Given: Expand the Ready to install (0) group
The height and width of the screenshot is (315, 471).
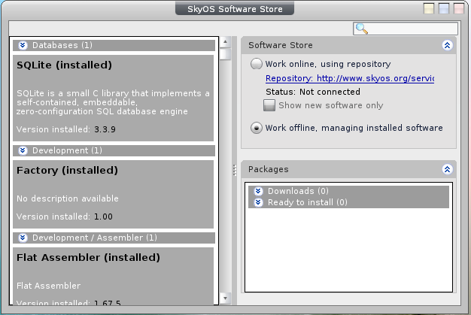Looking at the screenshot, I should (x=258, y=202).
